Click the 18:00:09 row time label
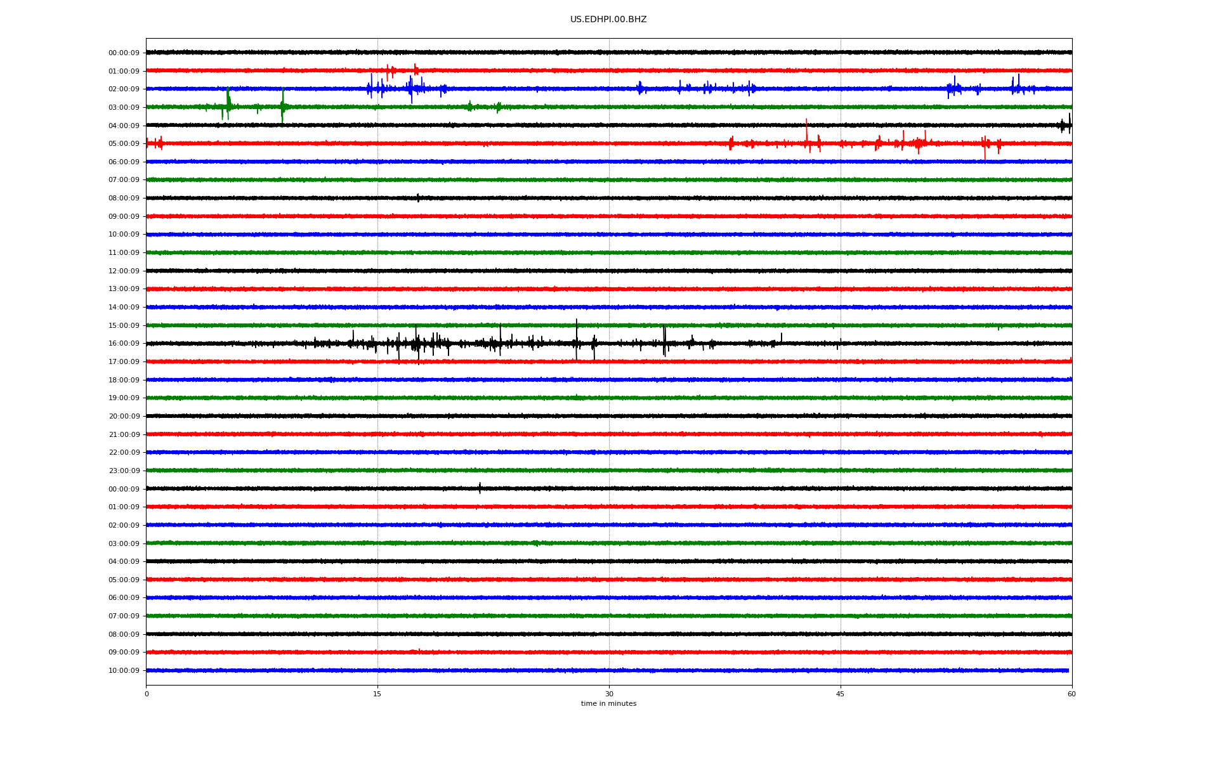This screenshot has width=1218, height=761. [124, 380]
